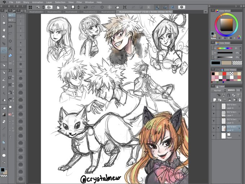Select the Balloon tool
The image size is (245, 184).
(x=4, y=155)
